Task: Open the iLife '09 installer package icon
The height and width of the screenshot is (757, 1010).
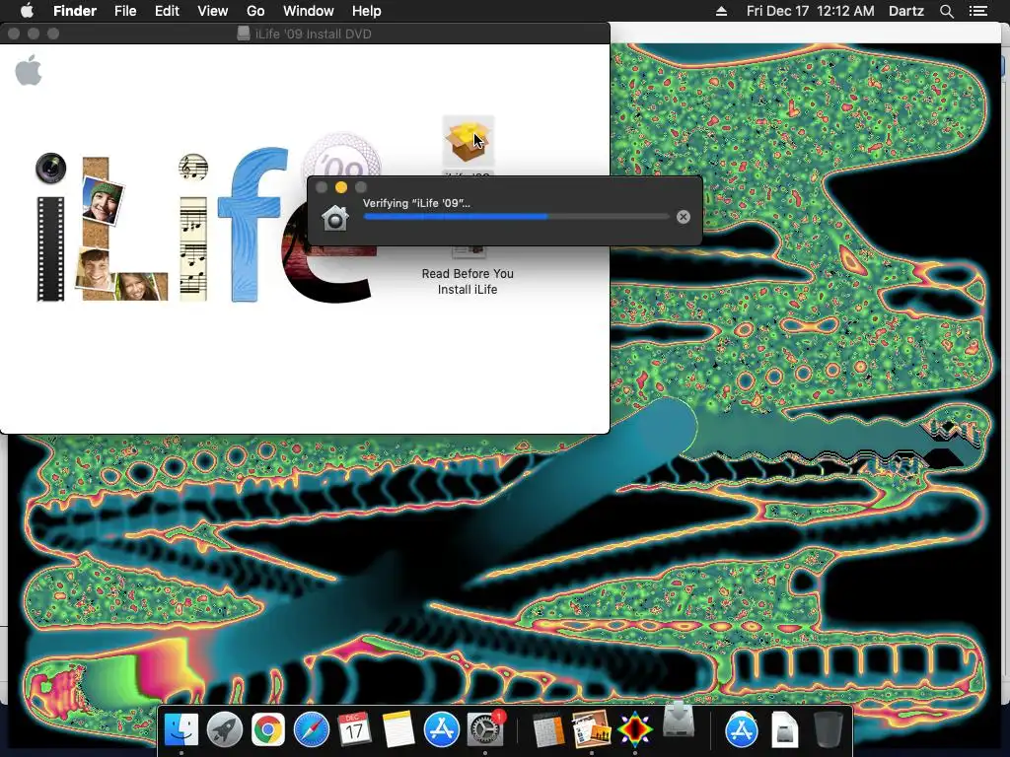Action: (x=469, y=141)
